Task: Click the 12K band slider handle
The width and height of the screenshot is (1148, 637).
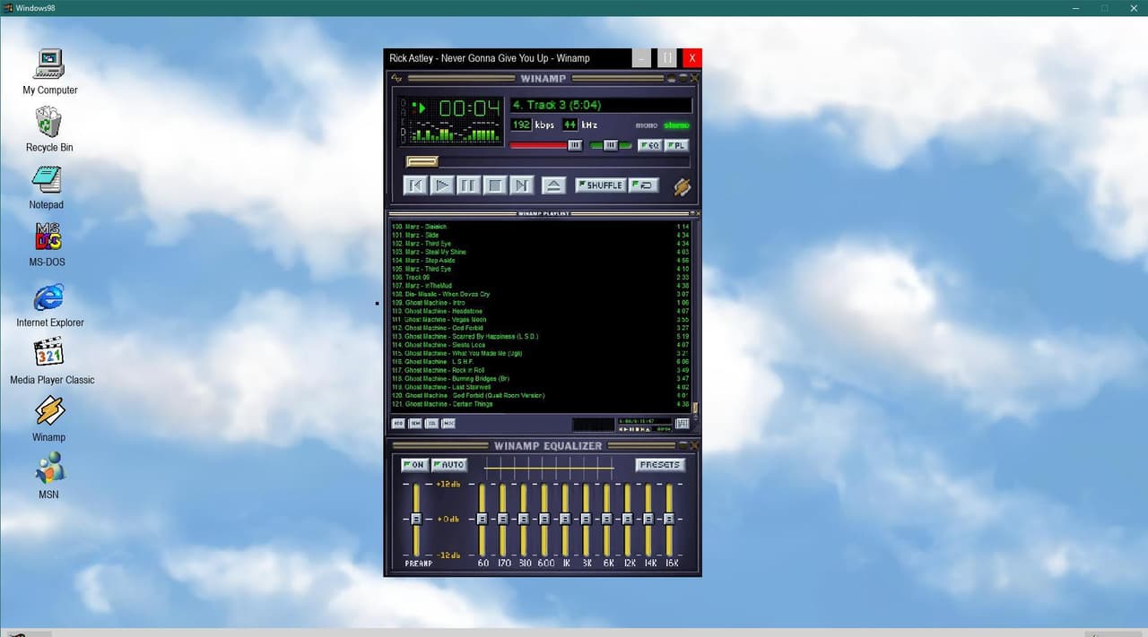Action: pyautogui.click(x=628, y=519)
